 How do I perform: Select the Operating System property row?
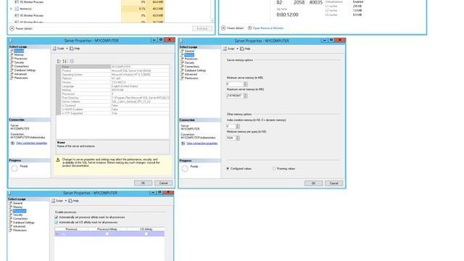115,75
